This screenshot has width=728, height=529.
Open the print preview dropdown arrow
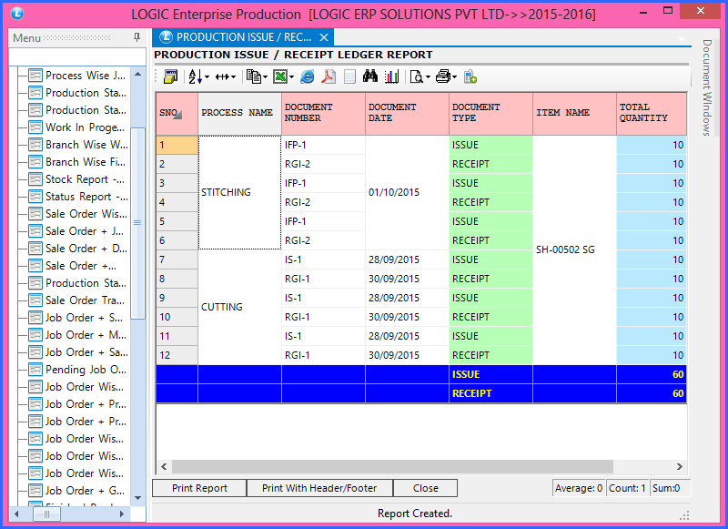click(x=428, y=77)
